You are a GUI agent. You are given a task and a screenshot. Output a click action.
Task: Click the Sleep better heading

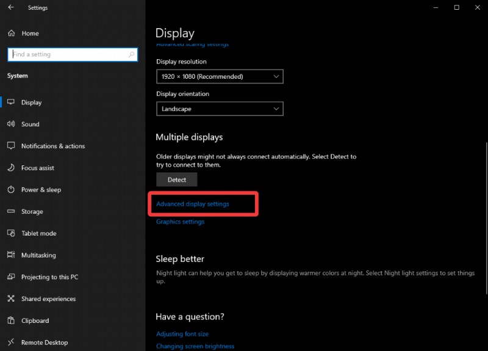[x=180, y=259]
